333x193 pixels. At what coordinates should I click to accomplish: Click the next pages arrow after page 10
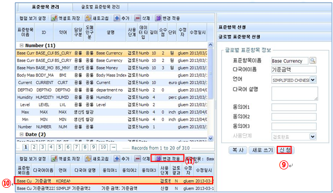113,147
